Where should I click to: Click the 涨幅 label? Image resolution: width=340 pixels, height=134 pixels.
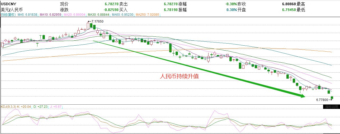click(182, 4)
